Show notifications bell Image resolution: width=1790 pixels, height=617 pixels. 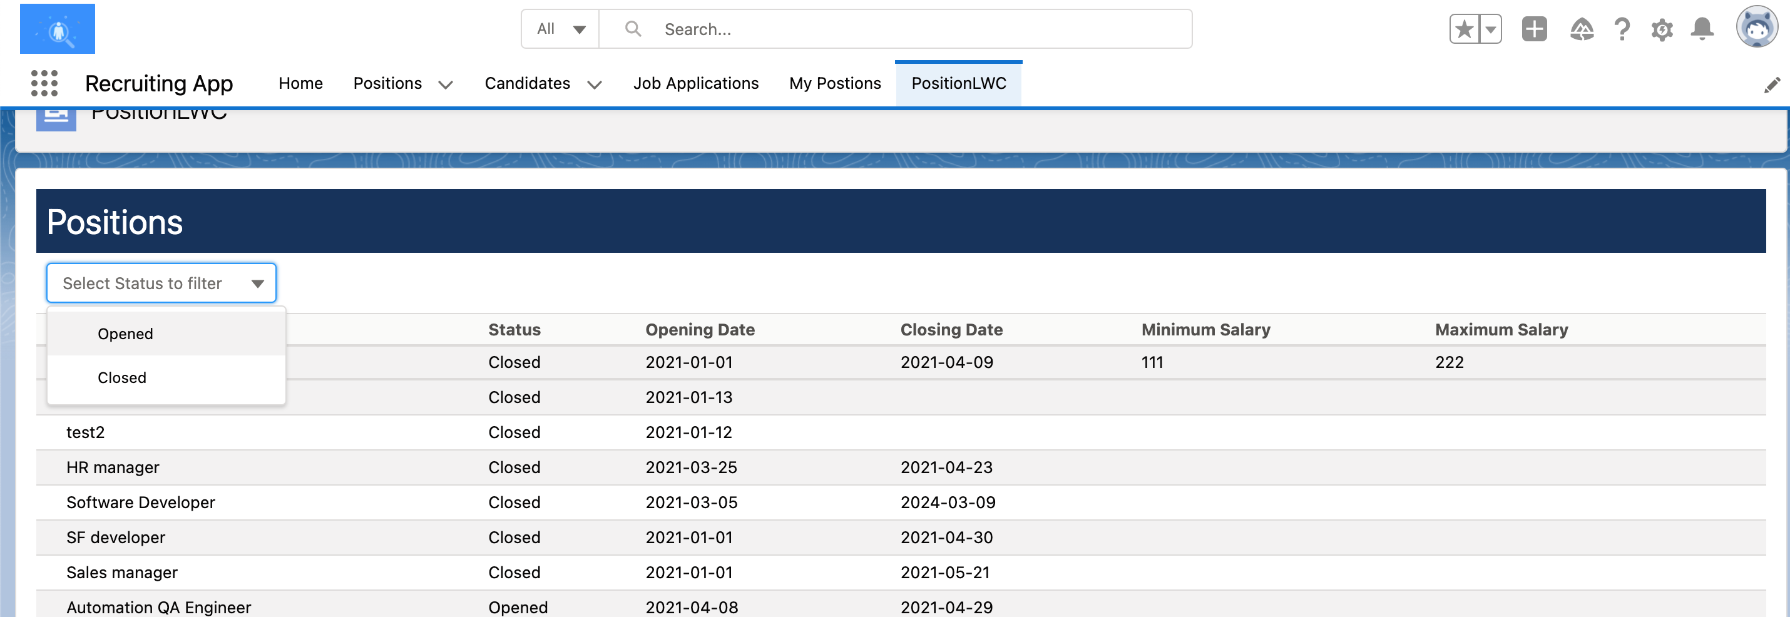click(1702, 29)
